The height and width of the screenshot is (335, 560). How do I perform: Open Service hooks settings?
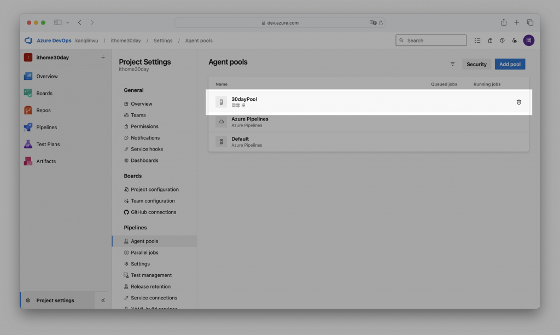[x=147, y=149]
